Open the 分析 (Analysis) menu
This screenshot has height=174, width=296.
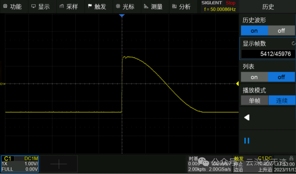pyautogui.click(x=183, y=7)
